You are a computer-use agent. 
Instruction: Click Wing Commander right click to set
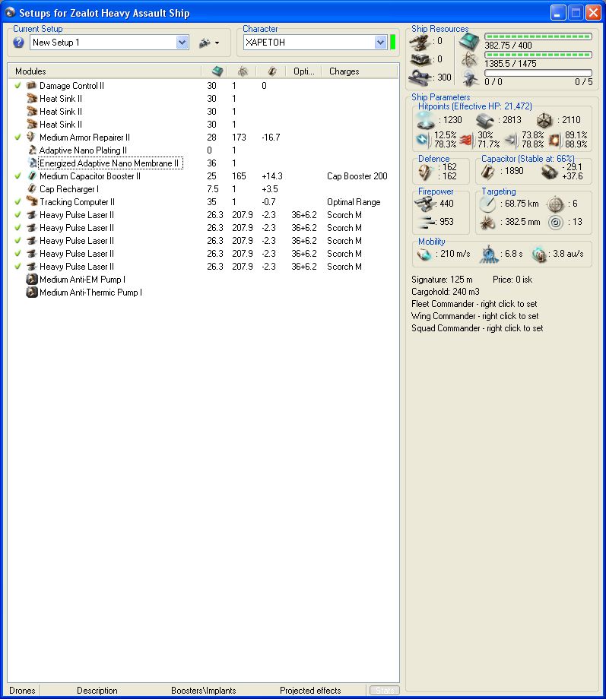pyautogui.click(x=474, y=315)
